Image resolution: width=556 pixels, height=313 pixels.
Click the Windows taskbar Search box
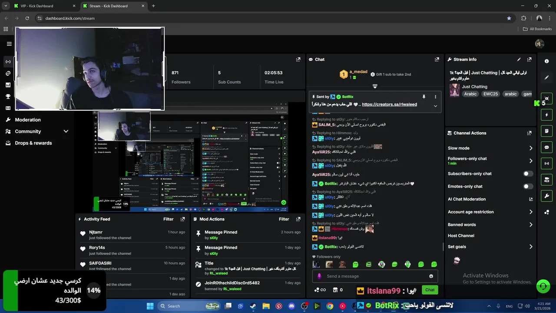click(x=189, y=306)
